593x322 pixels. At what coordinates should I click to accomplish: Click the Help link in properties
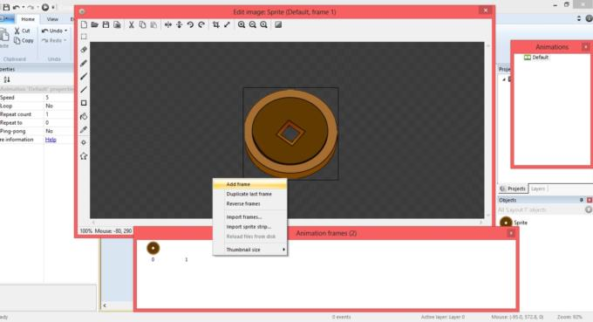51,140
